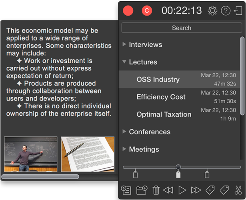Select the Efficiency Cost recording
Image resolution: width=246 pixels, height=200 pixels.
click(x=161, y=97)
